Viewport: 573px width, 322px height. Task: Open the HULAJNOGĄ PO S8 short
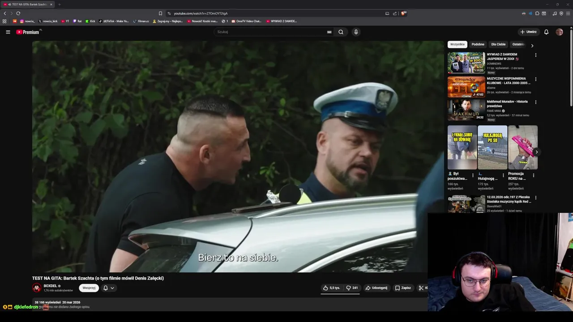coord(492,148)
